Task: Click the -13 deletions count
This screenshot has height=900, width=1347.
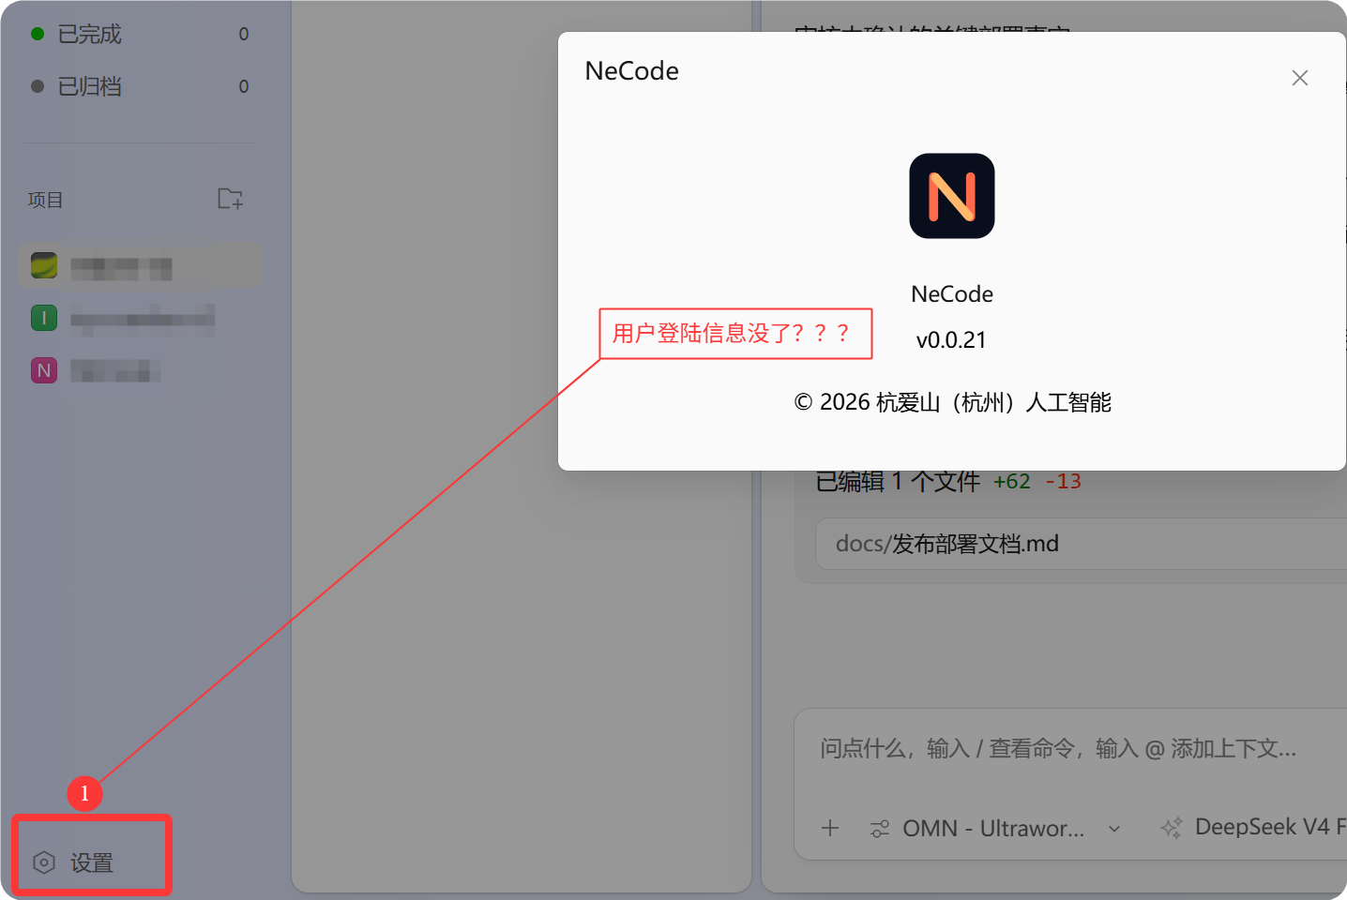Action: 1064,481
